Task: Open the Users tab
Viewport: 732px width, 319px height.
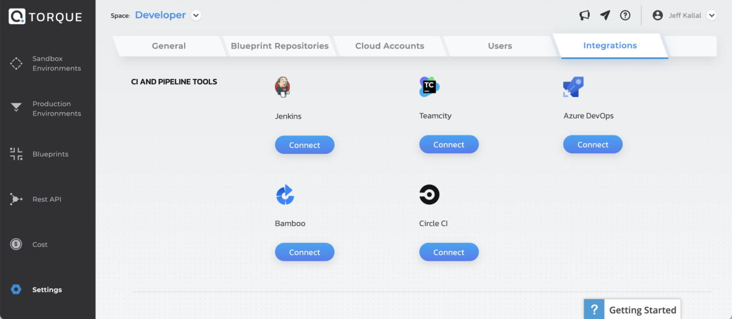Action: point(500,46)
